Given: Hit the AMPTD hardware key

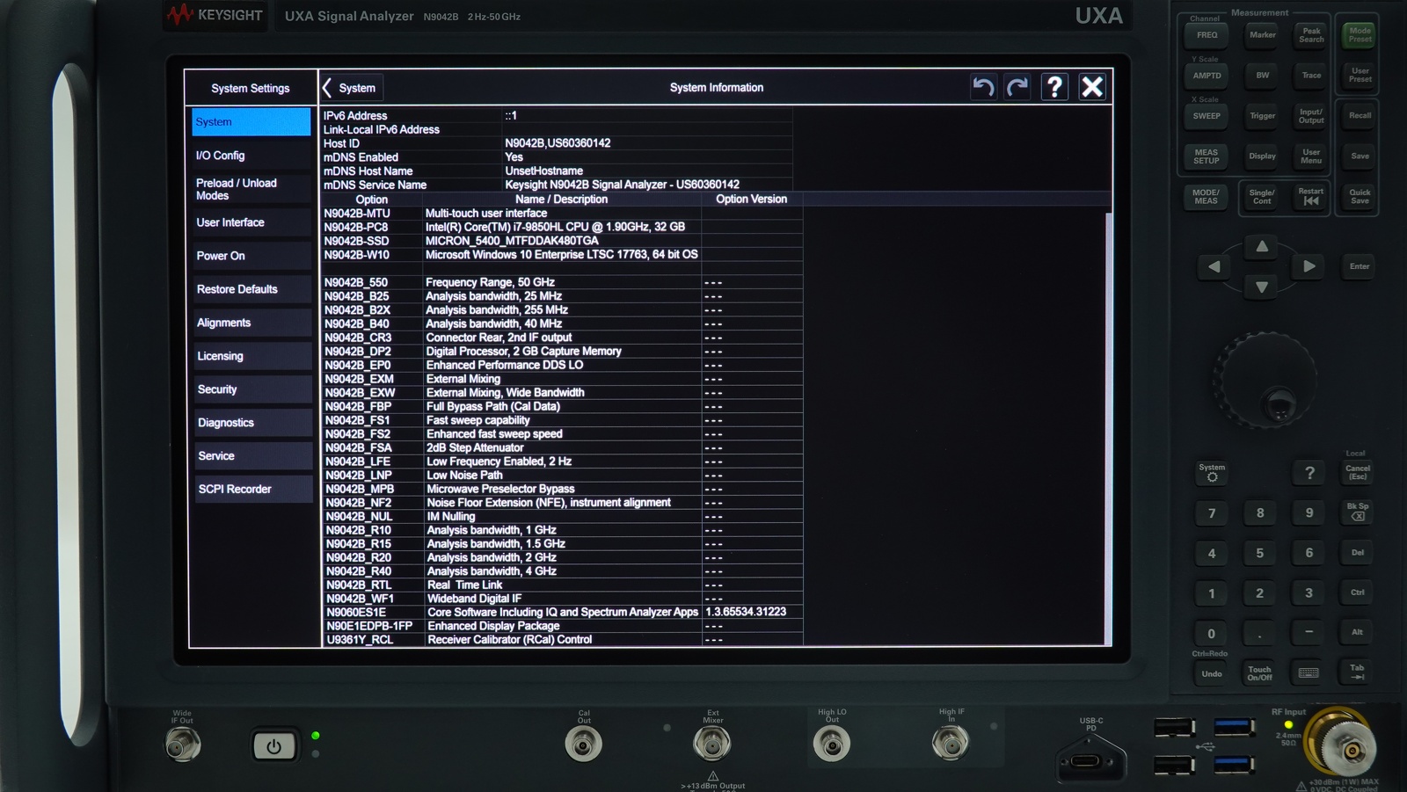Looking at the screenshot, I should 1207,76.
